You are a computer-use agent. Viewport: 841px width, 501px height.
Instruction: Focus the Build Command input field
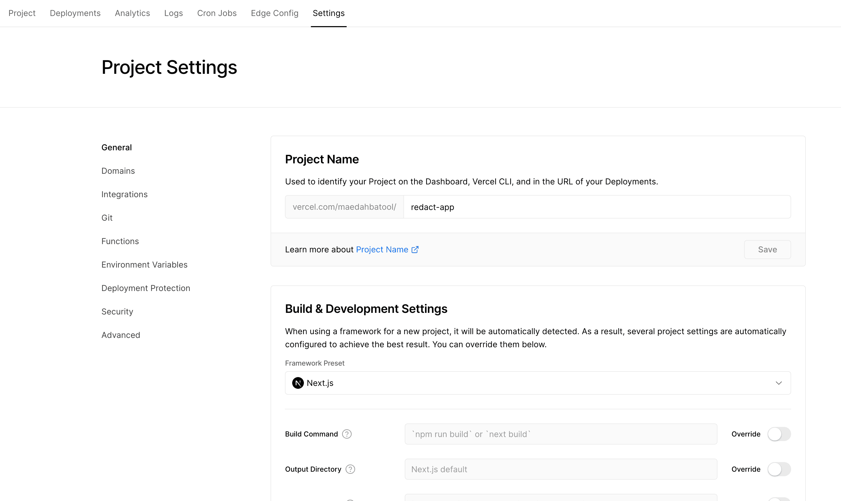pyautogui.click(x=560, y=434)
